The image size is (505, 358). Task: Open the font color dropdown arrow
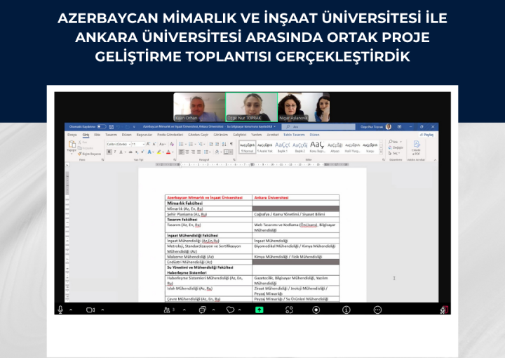tap(173, 152)
